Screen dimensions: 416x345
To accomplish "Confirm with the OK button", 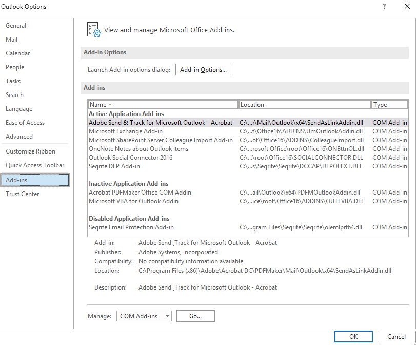I will pyautogui.click(x=353, y=337).
